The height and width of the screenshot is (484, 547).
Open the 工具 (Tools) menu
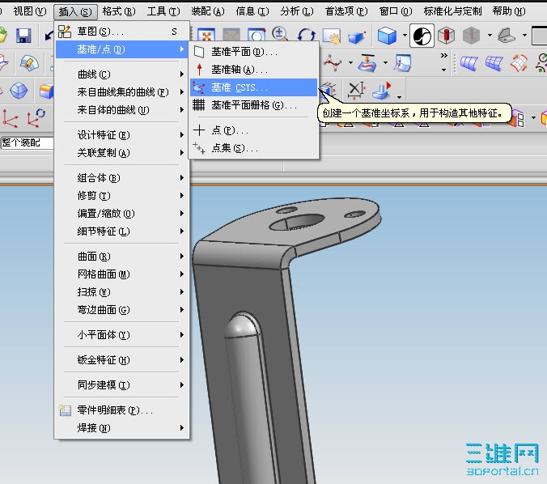[x=163, y=11]
